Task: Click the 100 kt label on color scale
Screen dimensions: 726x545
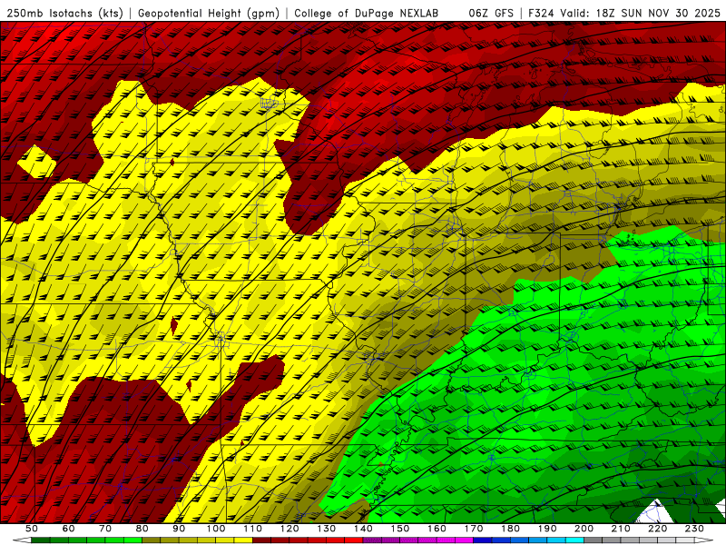Action: tap(216, 529)
